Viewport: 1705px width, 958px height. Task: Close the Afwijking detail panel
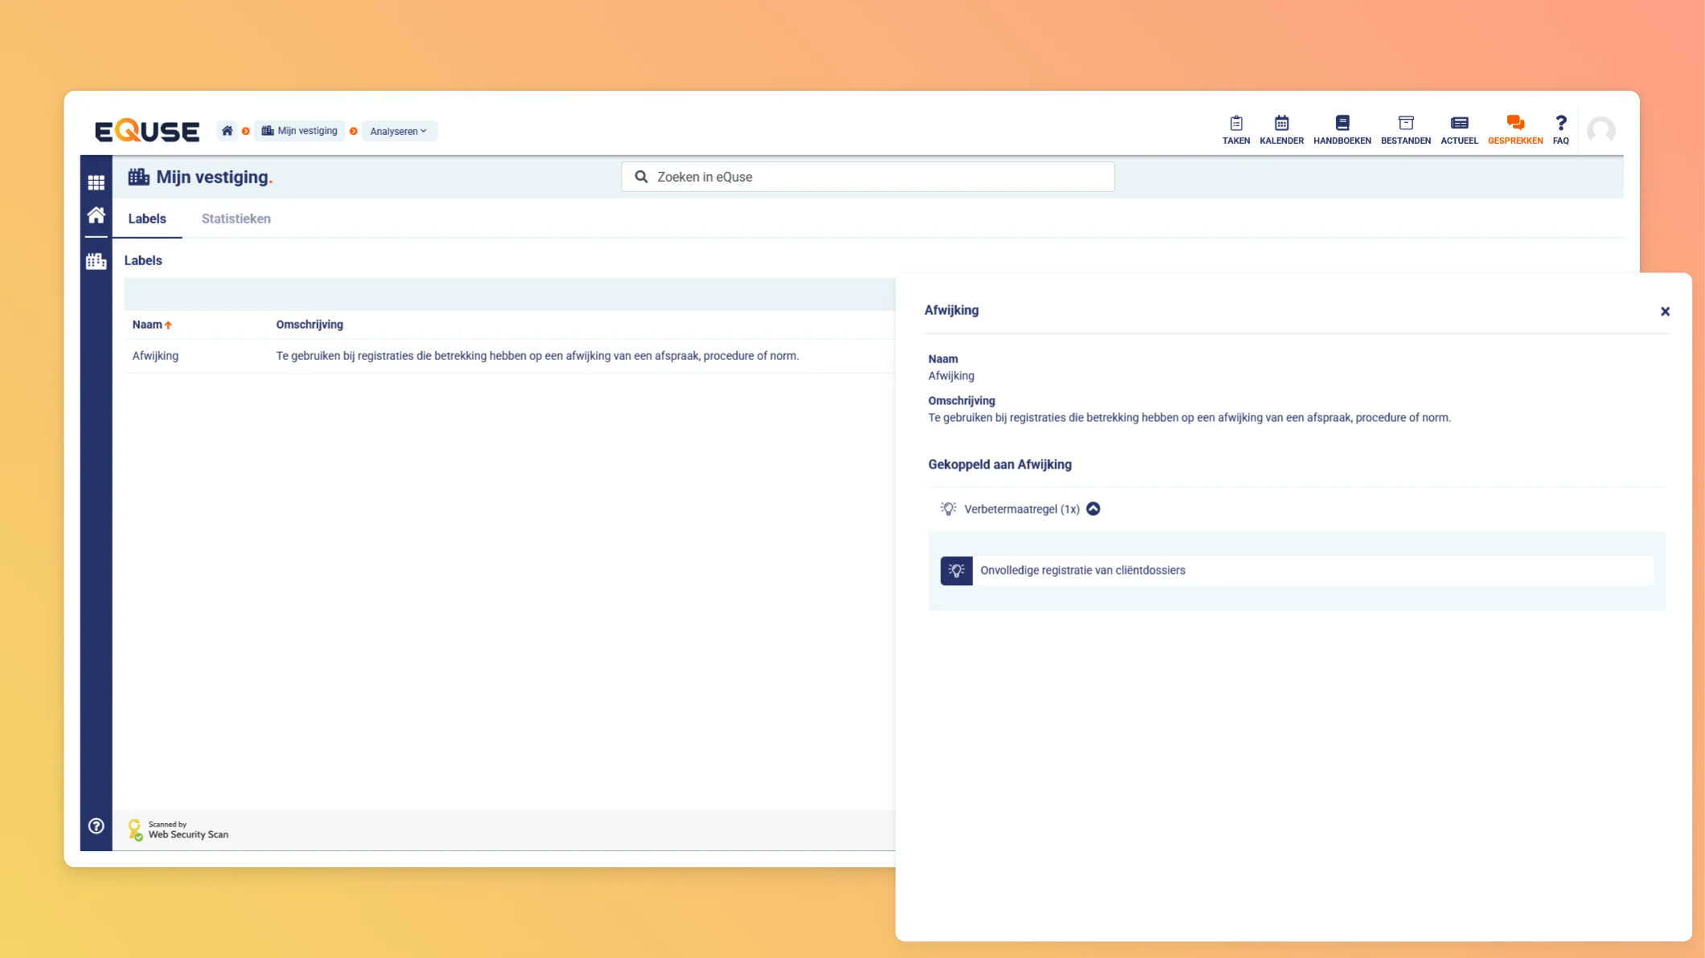(x=1665, y=312)
